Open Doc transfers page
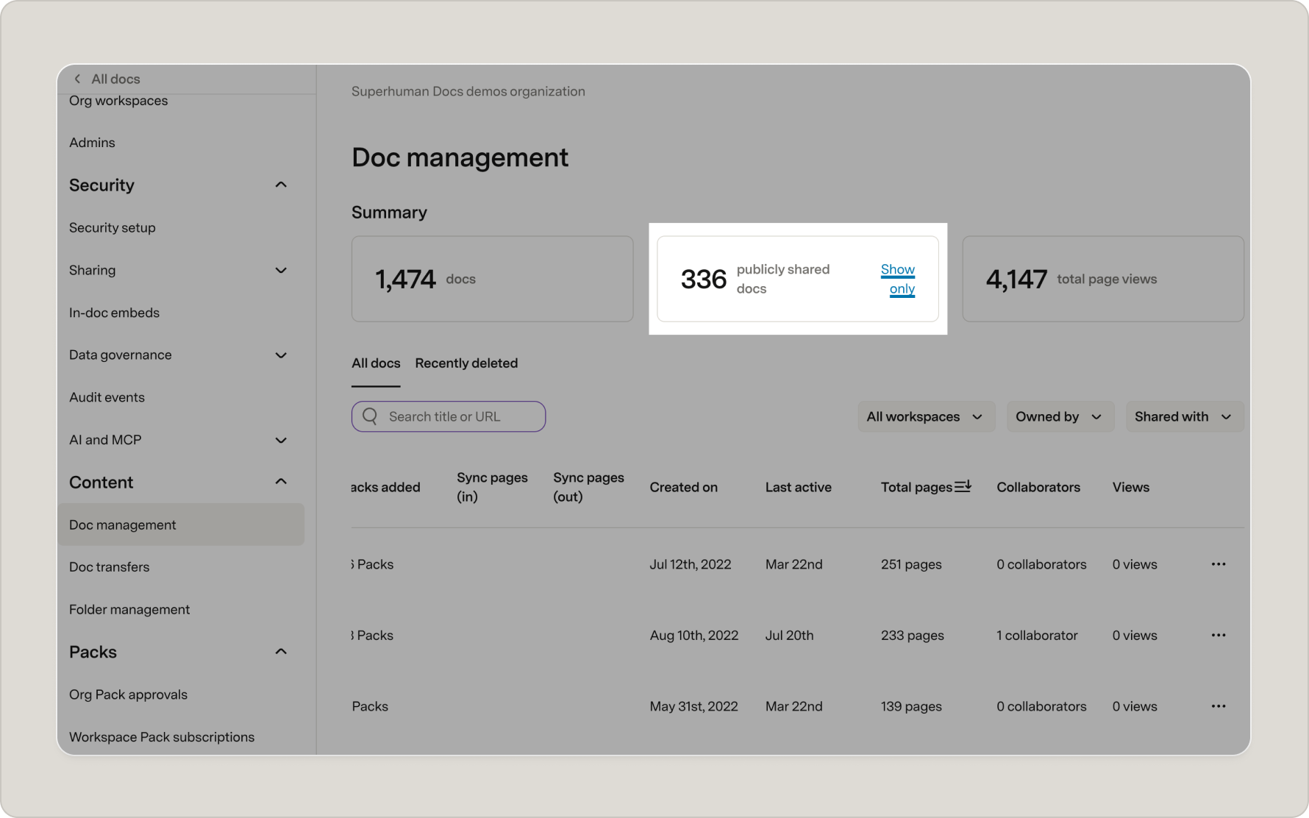 (x=109, y=567)
